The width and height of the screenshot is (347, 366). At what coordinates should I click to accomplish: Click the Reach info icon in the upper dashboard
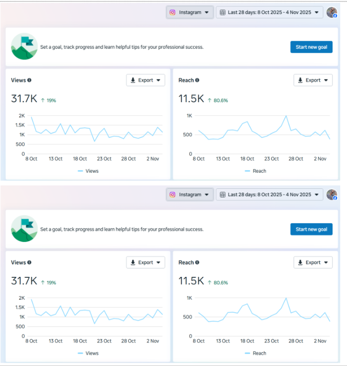197,80
